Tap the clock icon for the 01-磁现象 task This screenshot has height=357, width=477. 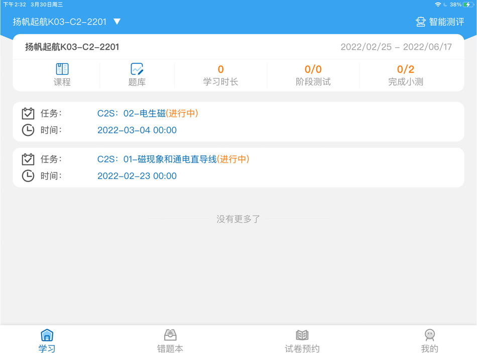(28, 175)
